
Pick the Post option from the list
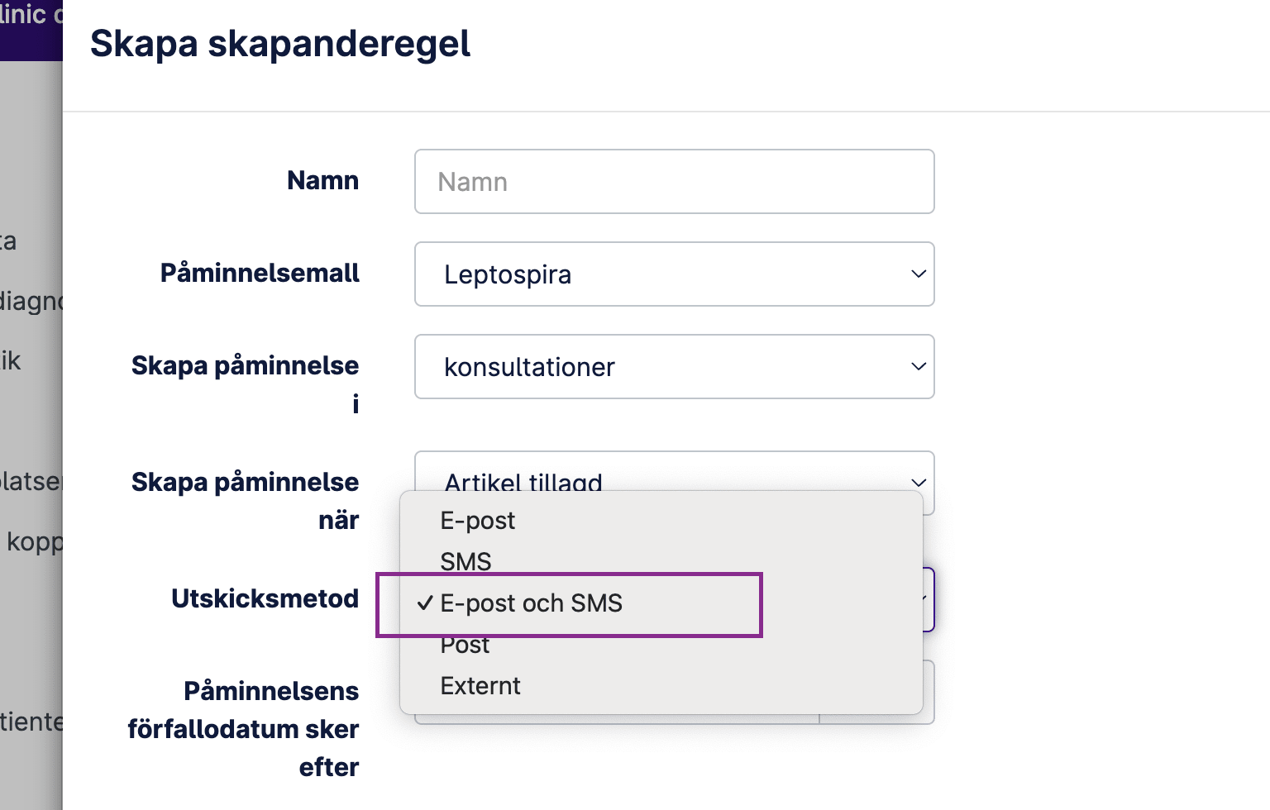click(465, 646)
